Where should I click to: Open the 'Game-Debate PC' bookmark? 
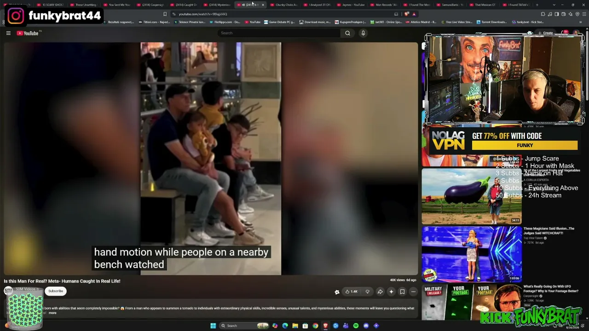point(280,22)
